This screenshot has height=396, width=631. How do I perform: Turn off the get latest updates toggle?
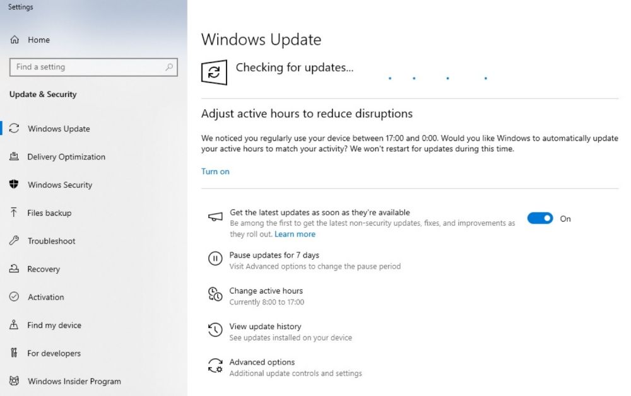tap(540, 218)
